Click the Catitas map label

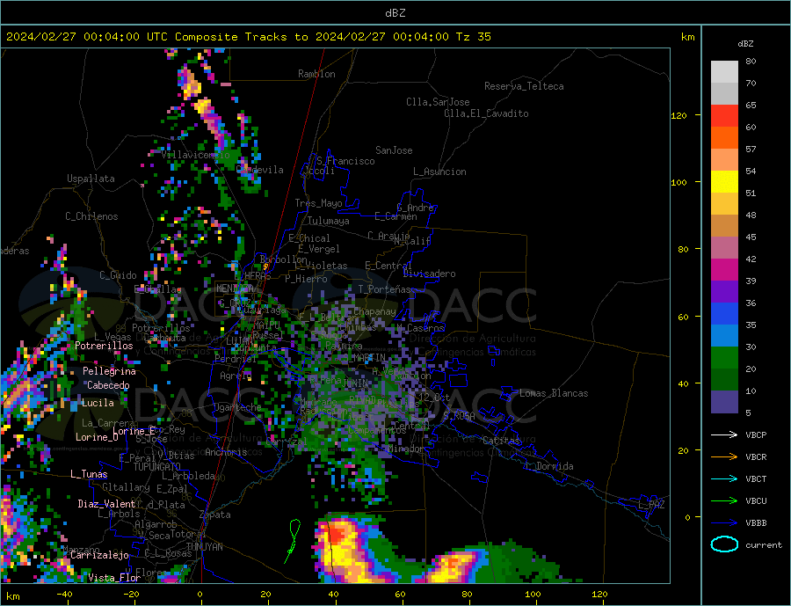point(501,441)
